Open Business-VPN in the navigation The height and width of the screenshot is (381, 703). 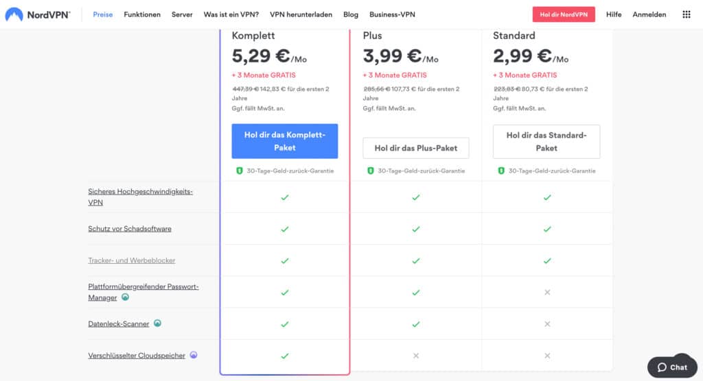tap(392, 14)
